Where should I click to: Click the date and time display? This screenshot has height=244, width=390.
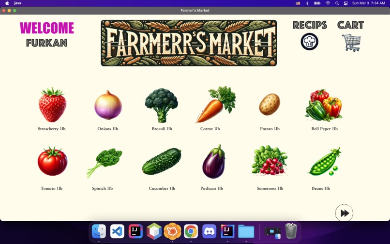click(x=369, y=3)
